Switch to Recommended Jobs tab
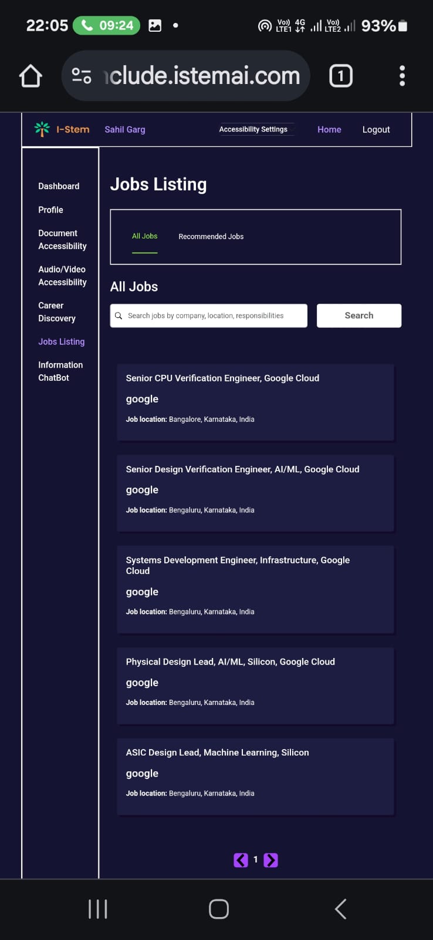 211,236
